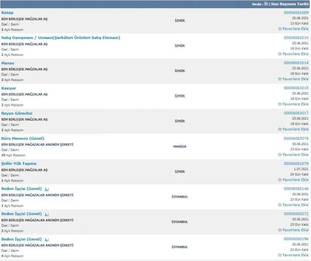
Task: Click the favorite star for Kasap listing
Action: coord(279,29)
